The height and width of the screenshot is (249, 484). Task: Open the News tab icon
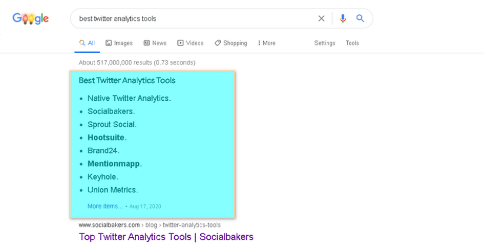click(146, 43)
